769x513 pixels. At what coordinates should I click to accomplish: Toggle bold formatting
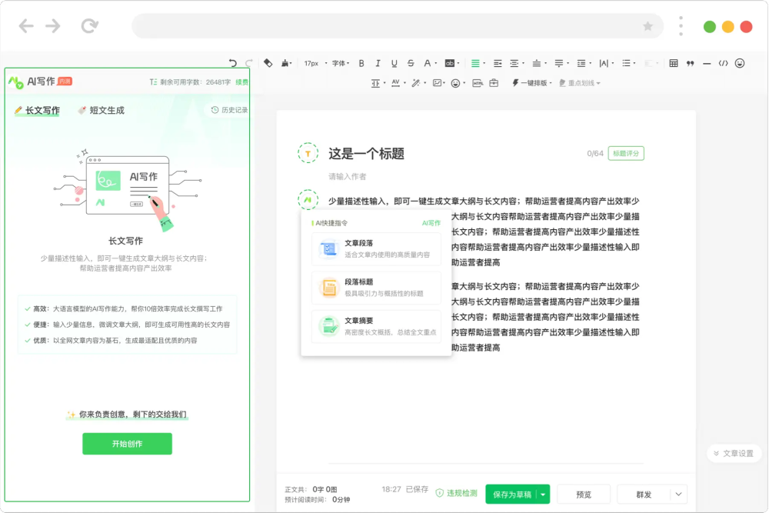point(361,62)
